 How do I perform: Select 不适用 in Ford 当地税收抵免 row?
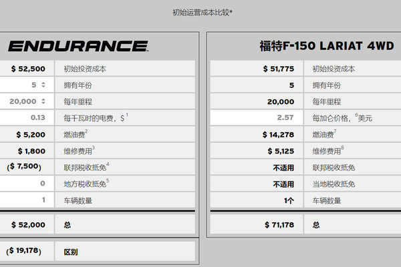pos(283,184)
